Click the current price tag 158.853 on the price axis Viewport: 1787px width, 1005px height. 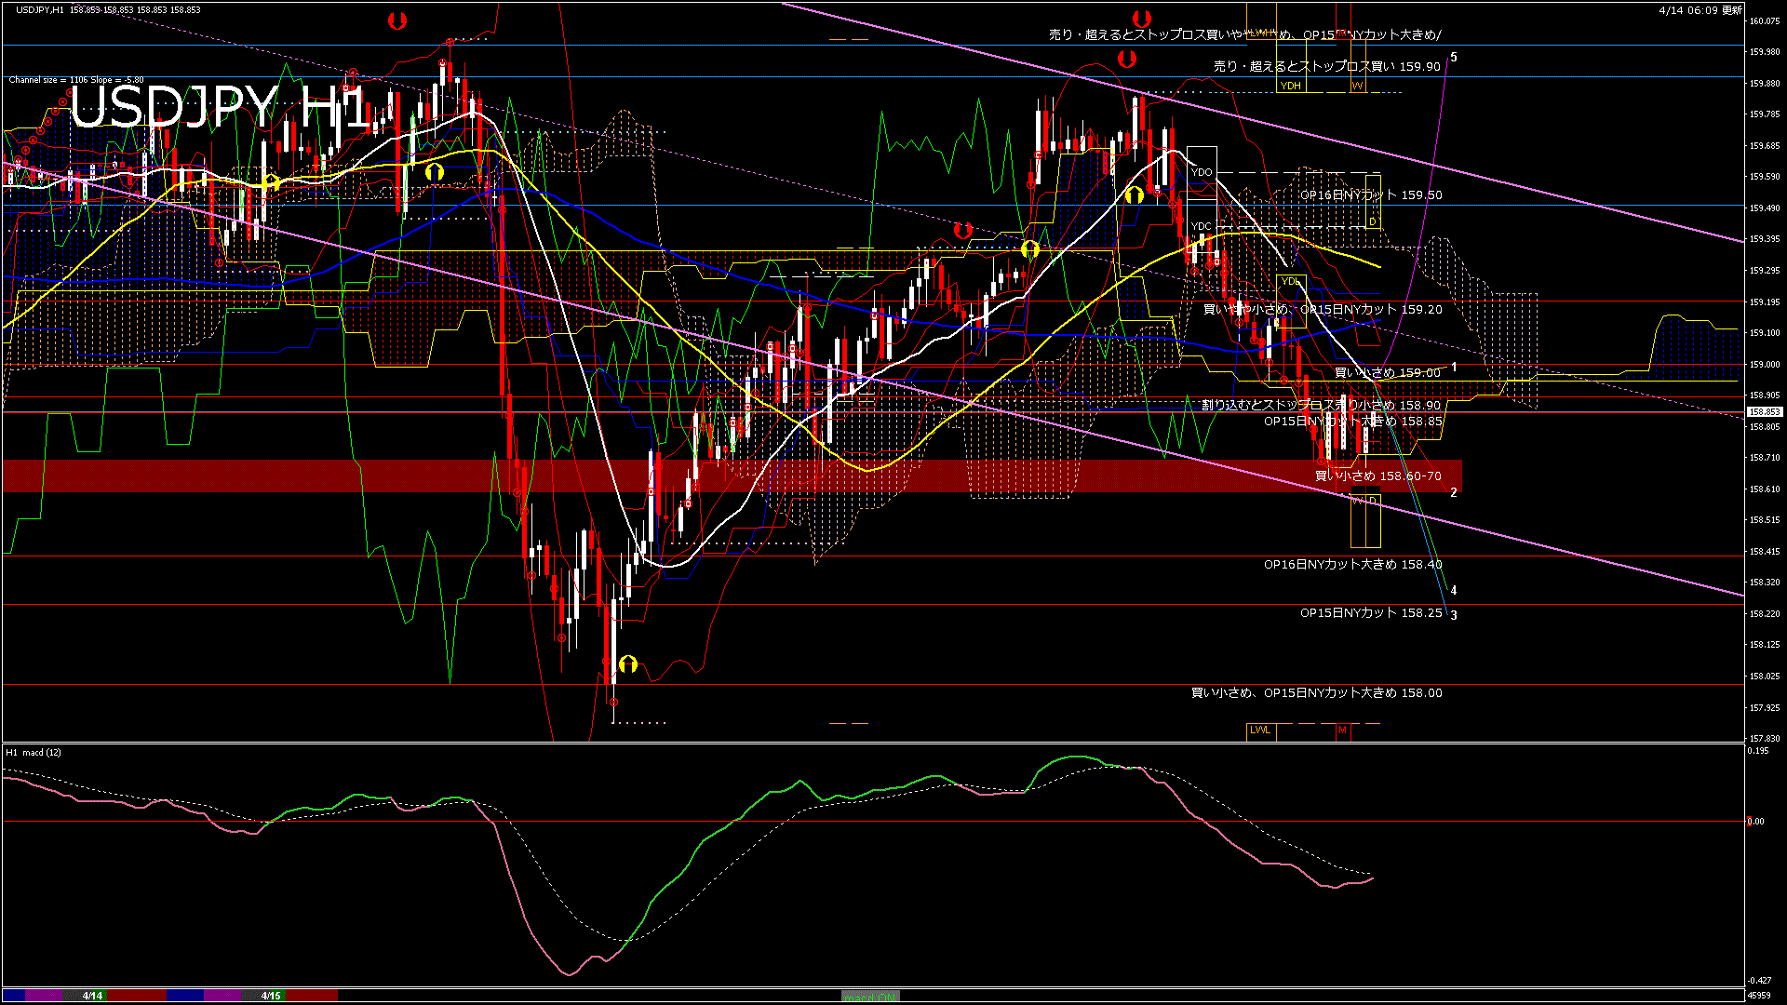click(x=1764, y=411)
